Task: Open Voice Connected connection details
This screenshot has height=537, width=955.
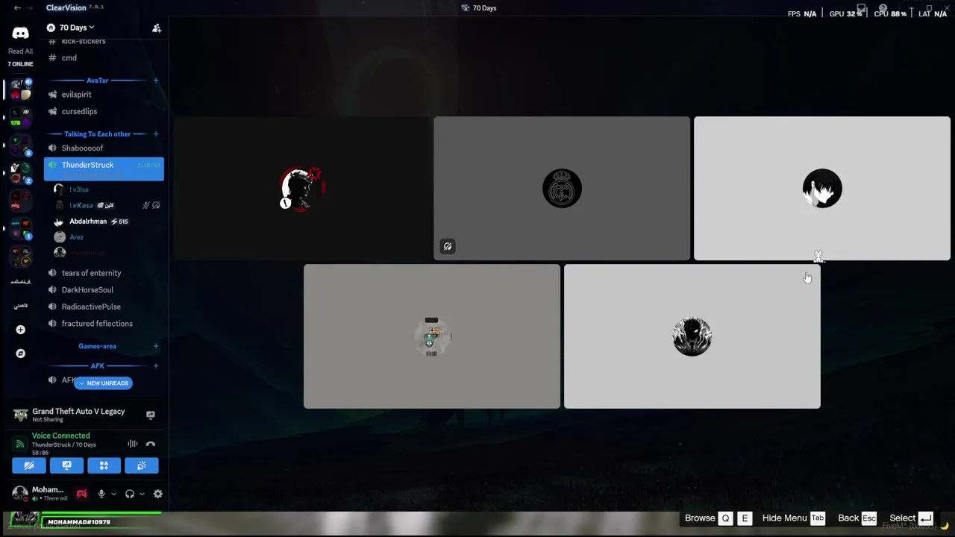Action: coord(60,436)
